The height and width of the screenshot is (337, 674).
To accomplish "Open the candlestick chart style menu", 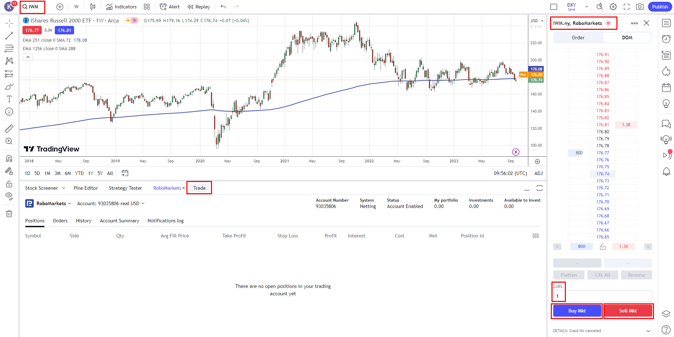I will click(93, 7).
